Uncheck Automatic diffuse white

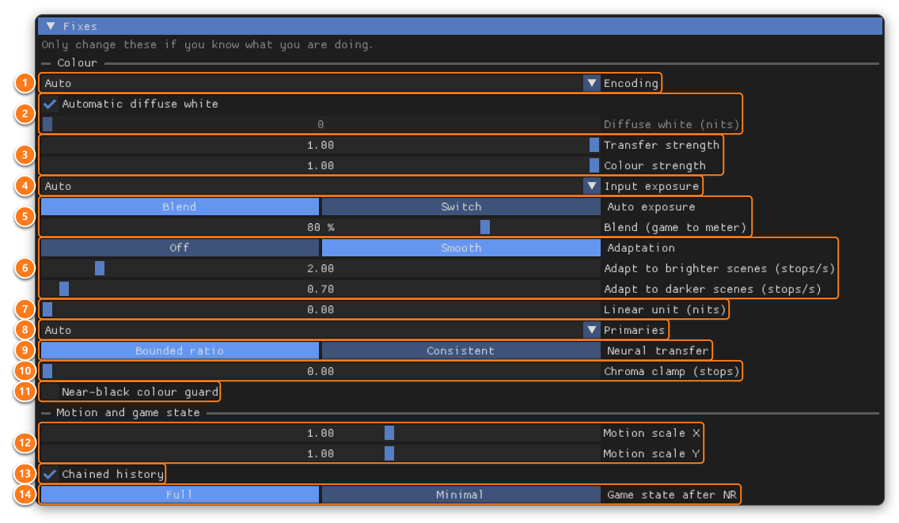pos(49,104)
